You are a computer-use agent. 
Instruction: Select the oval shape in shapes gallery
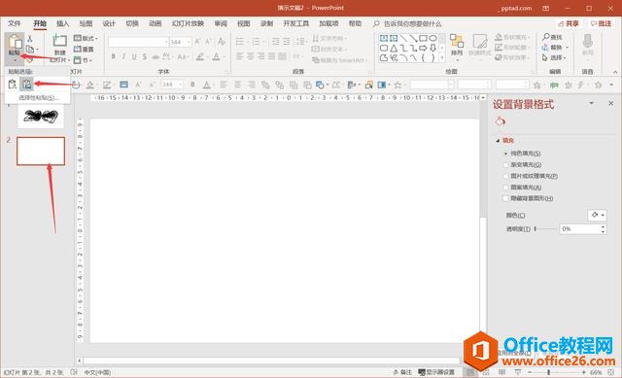click(x=433, y=39)
